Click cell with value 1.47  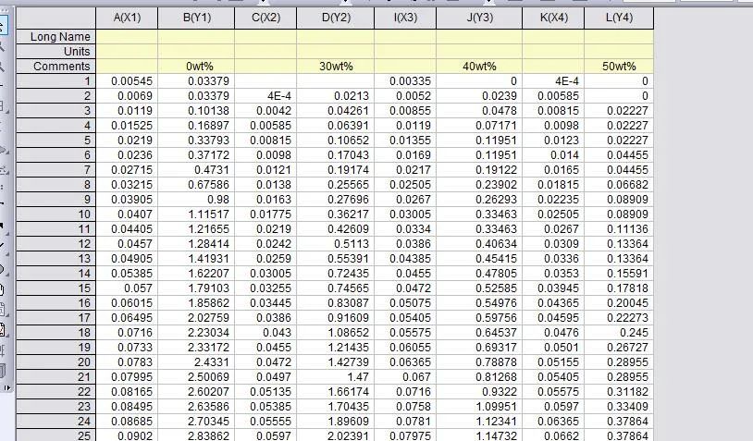point(336,377)
